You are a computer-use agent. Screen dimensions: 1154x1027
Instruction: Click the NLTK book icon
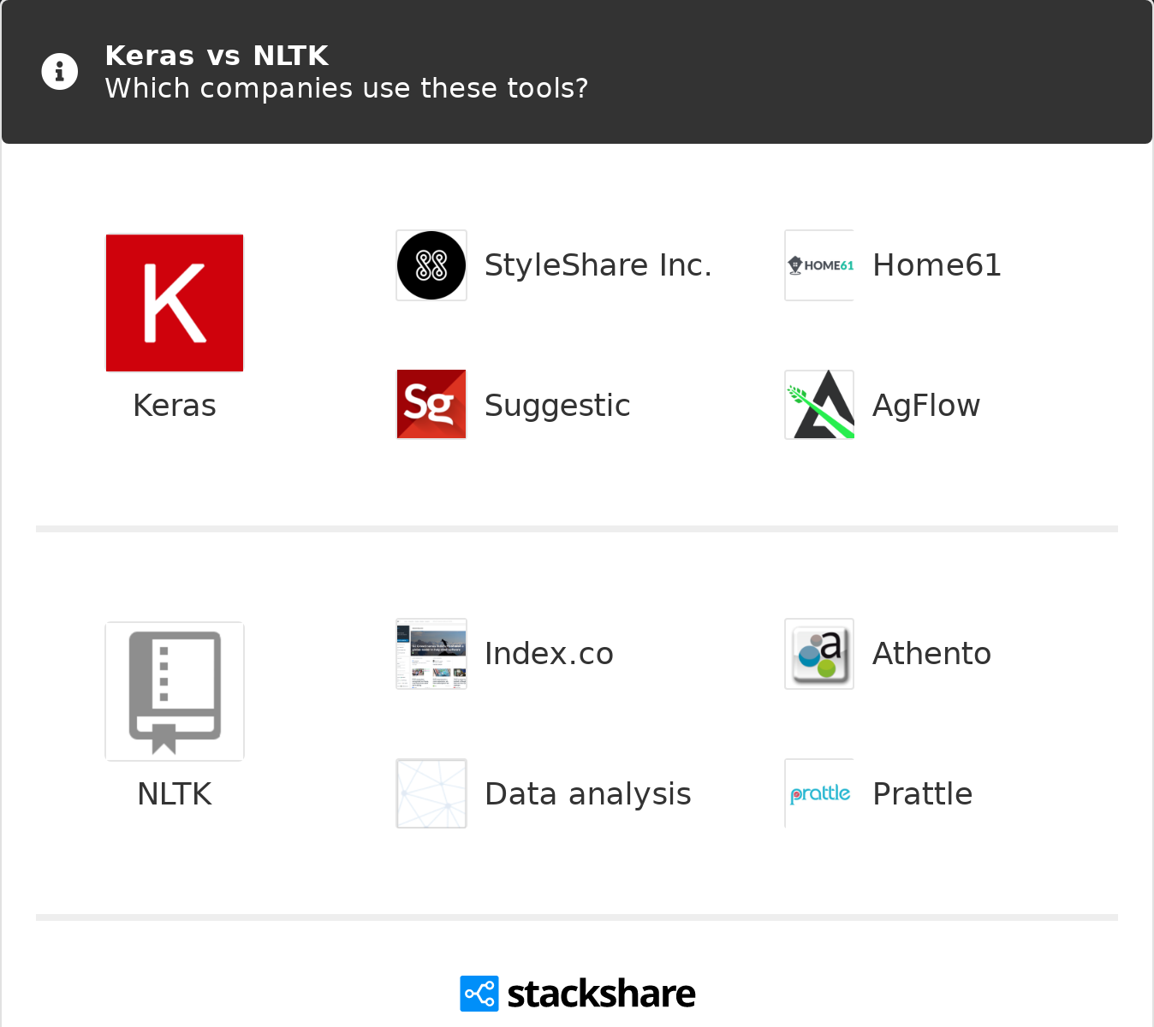(175, 692)
